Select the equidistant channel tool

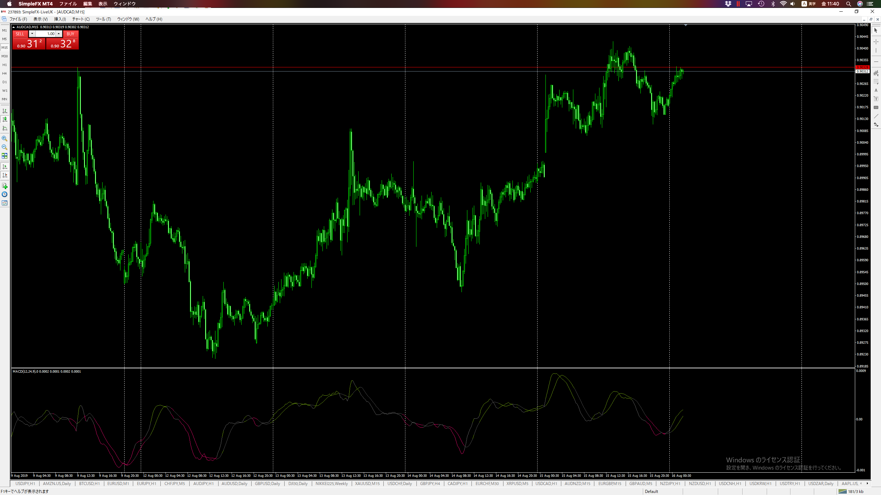(876, 73)
